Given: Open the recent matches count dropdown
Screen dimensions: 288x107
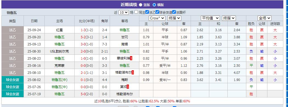Looking at the screenshot, I should [123, 13].
